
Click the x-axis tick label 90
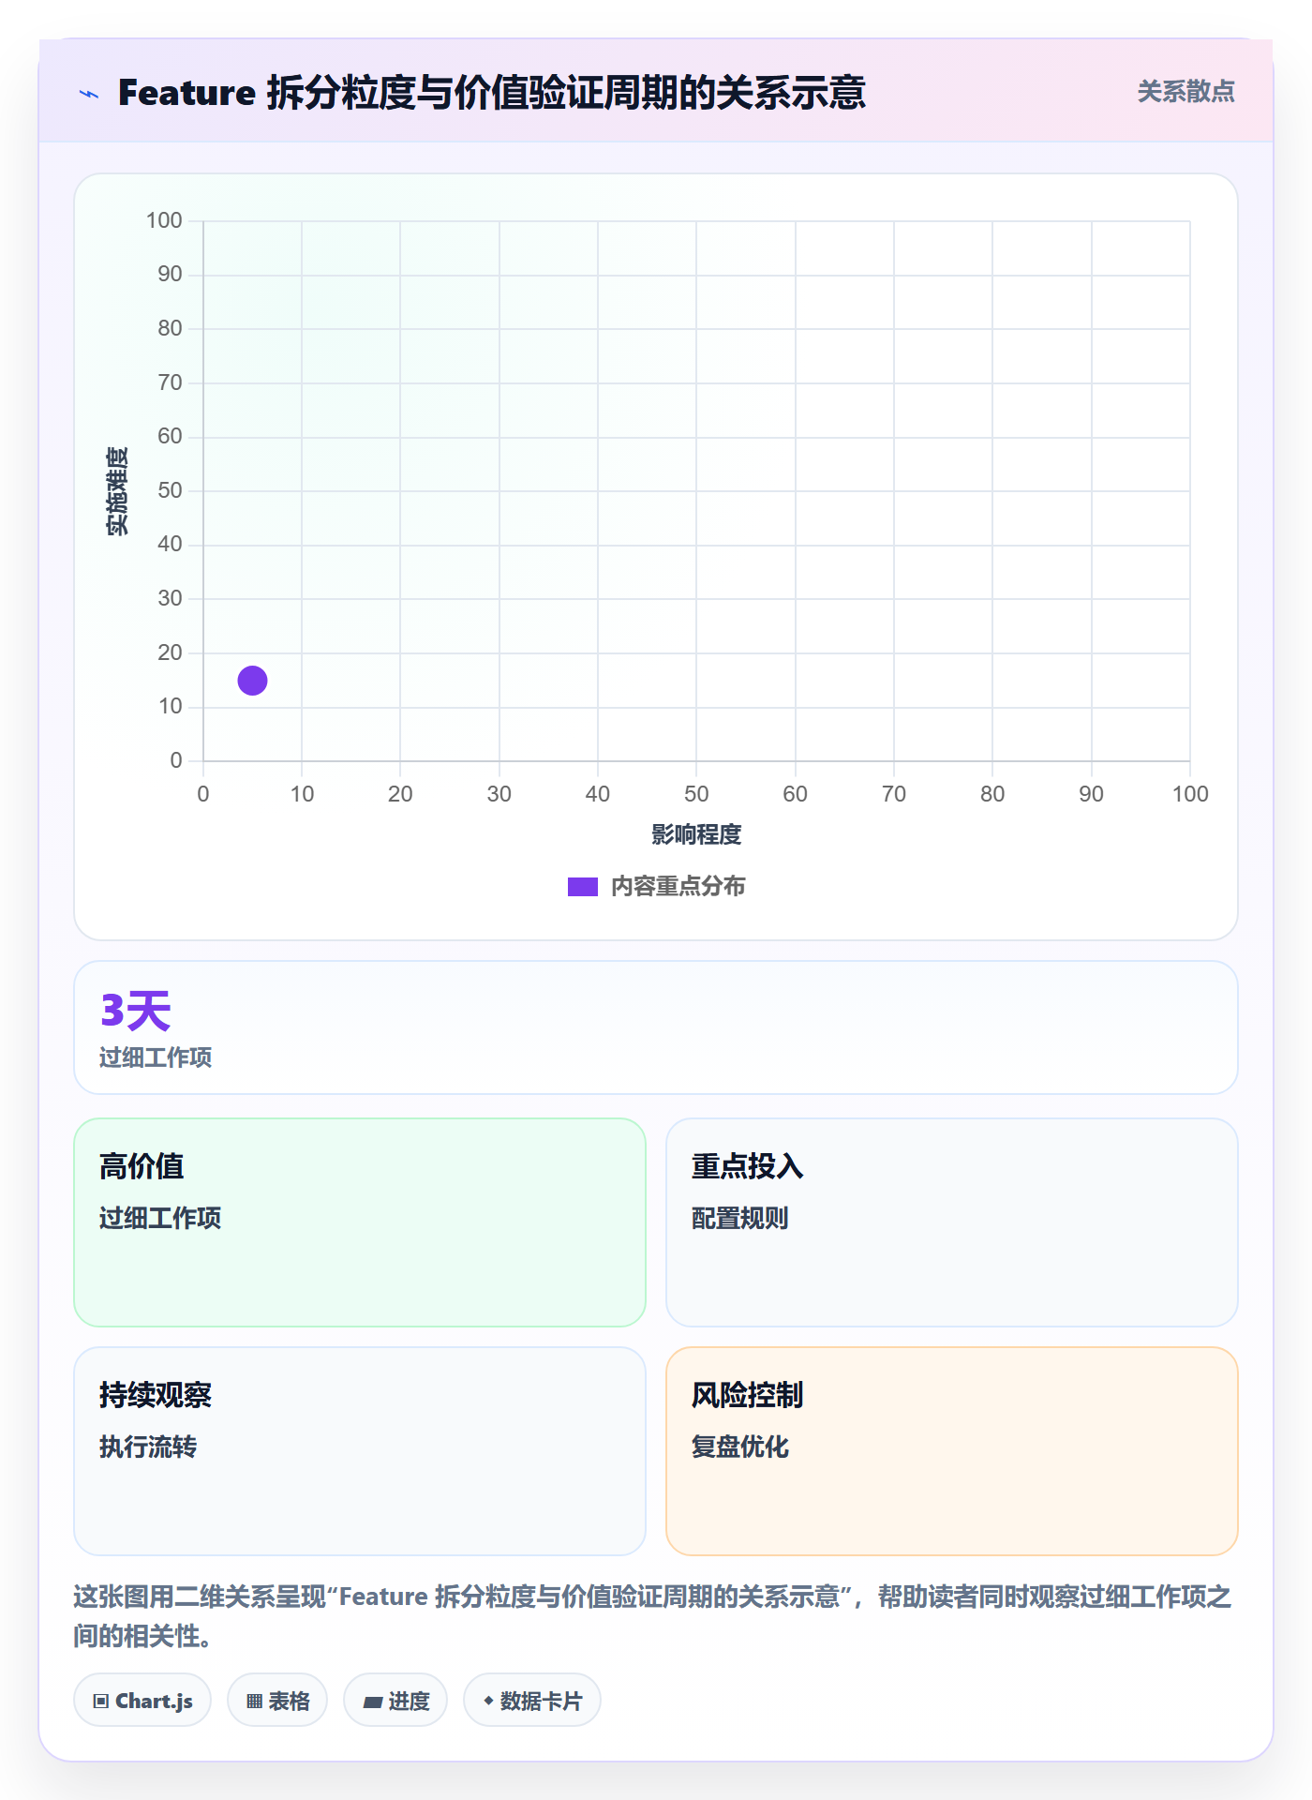1091,794
